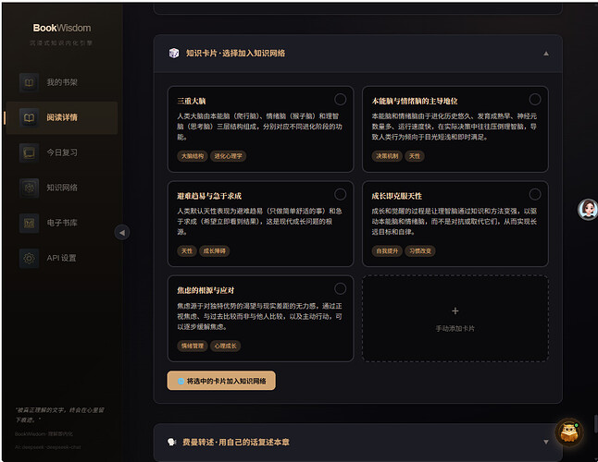Click the speech icon beside 费曼转述

click(172, 442)
